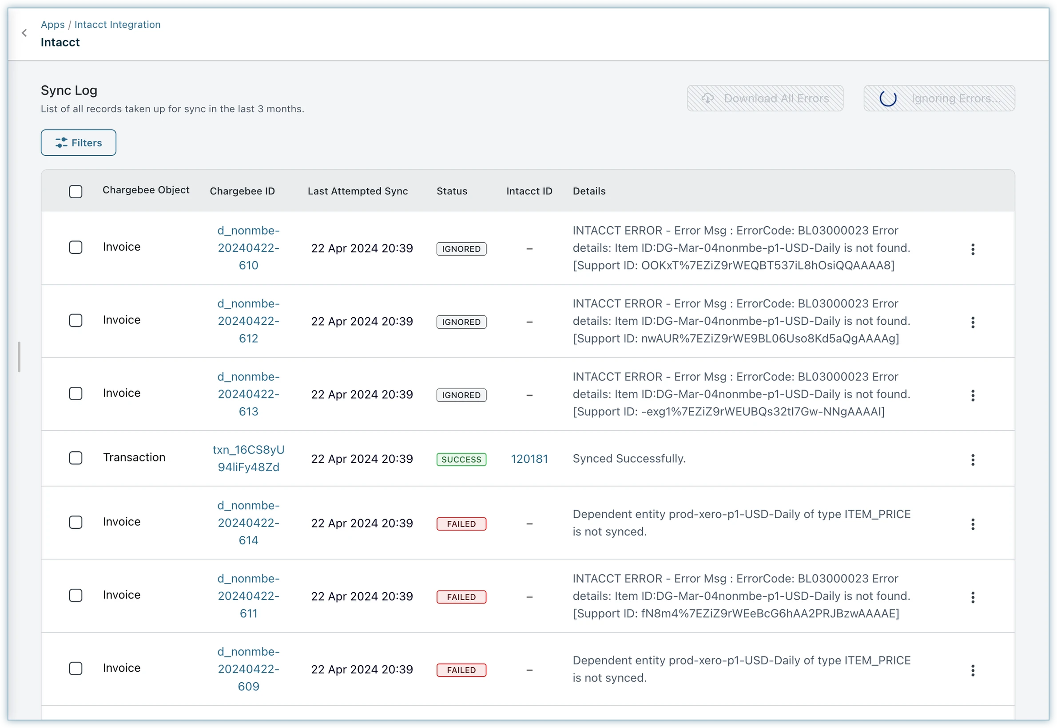Click the Ignoring Errors spinner icon
The image size is (1057, 728).
(888, 98)
